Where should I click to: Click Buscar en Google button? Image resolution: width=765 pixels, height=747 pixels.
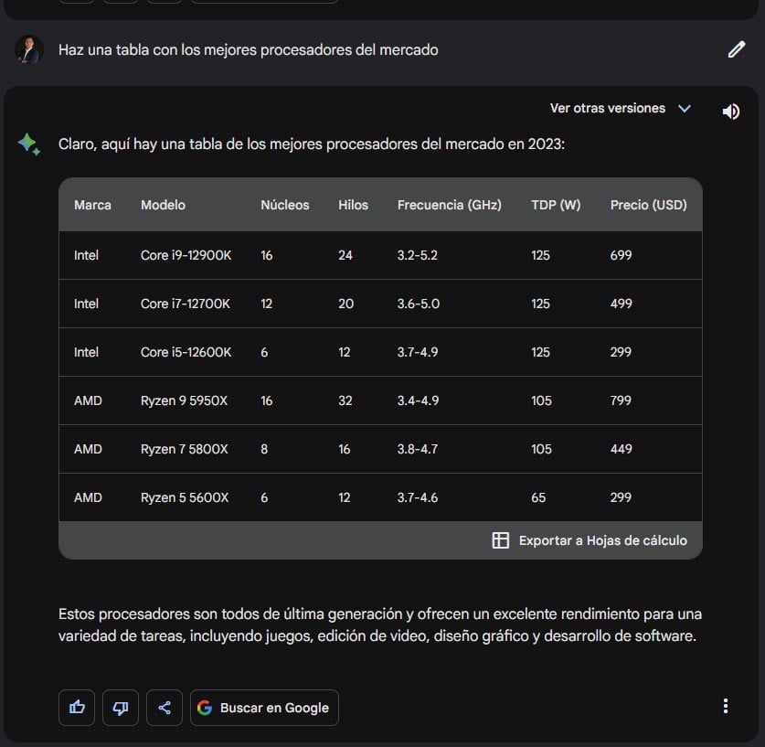[x=264, y=707]
